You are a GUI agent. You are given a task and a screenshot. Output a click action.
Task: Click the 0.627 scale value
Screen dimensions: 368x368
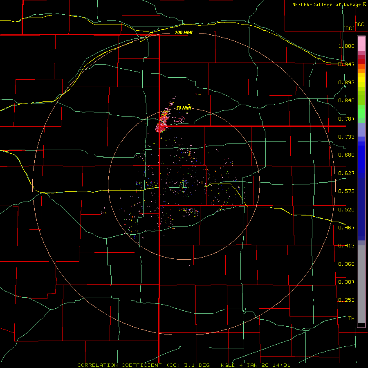tap(346, 173)
